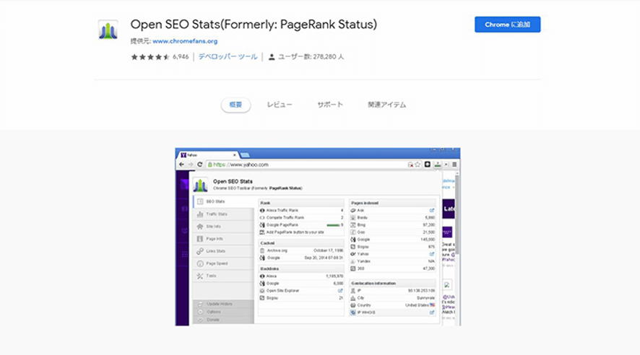Image resolution: width=640 pixels, height=355 pixels.
Task: Open the サポート support tab
Action: (330, 105)
